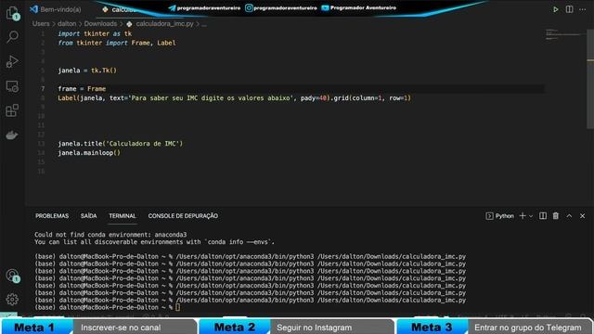This screenshot has height=334, width=594.
Task: Place cursor on 'frame = Frame' line
Action: pos(82,89)
